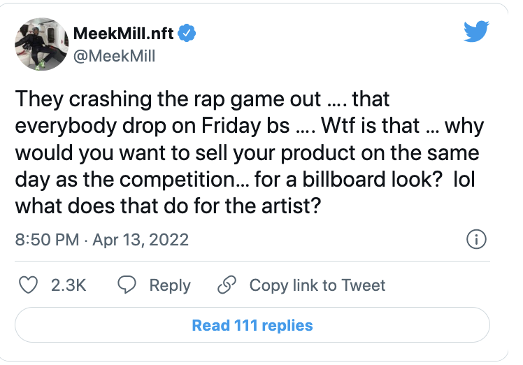523x365 pixels.
Task: Open the tweet info circle icon
Action: (475, 239)
